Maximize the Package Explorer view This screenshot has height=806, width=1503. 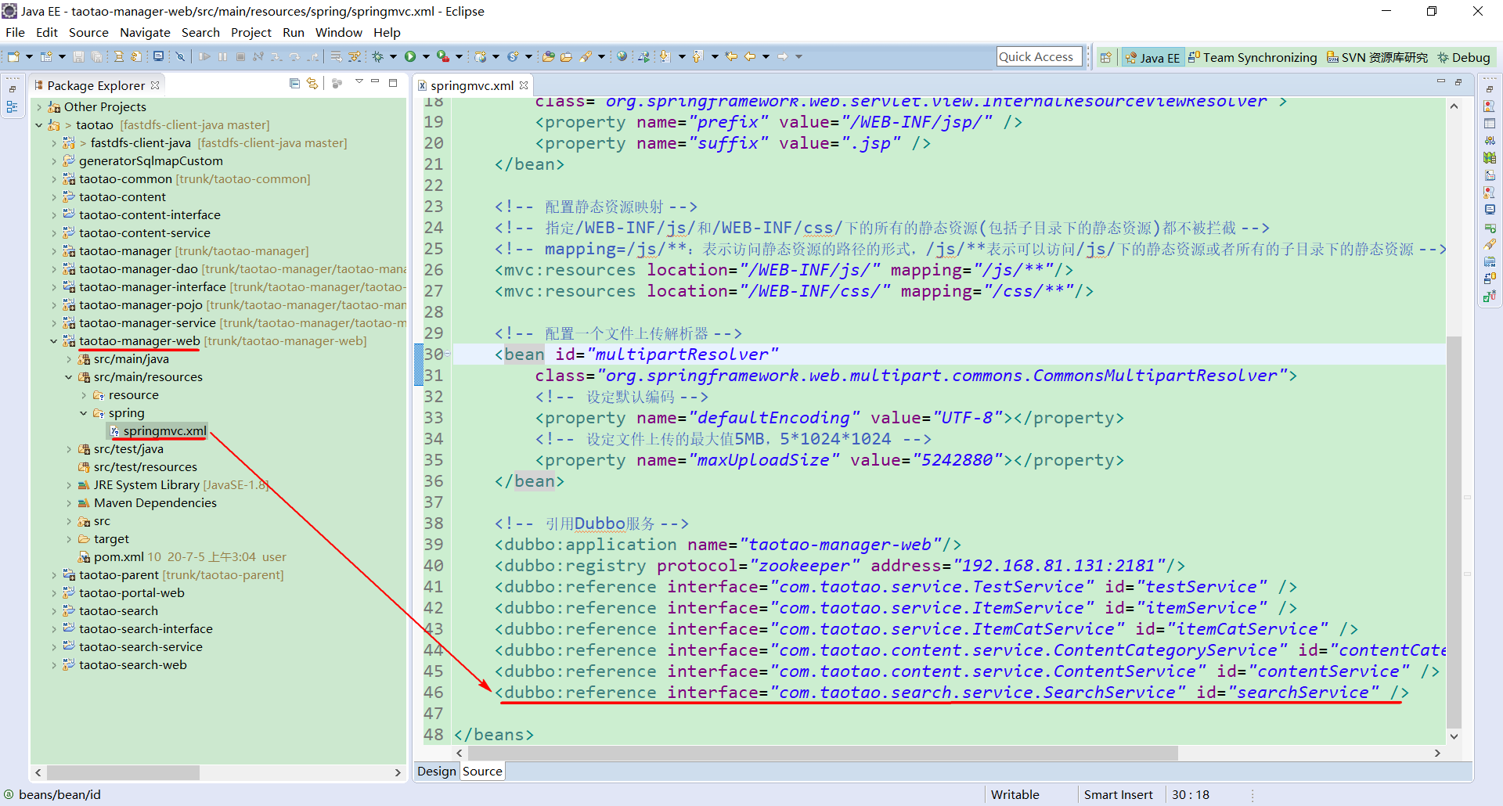click(394, 82)
